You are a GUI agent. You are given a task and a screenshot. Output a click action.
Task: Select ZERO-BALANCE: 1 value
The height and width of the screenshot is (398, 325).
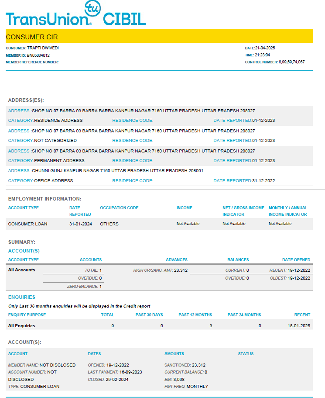pyautogui.click(x=84, y=286)
